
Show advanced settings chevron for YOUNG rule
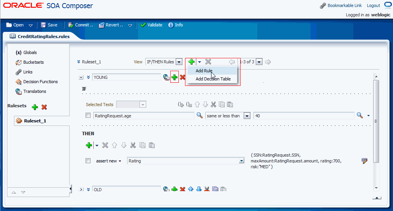[88, 77]
